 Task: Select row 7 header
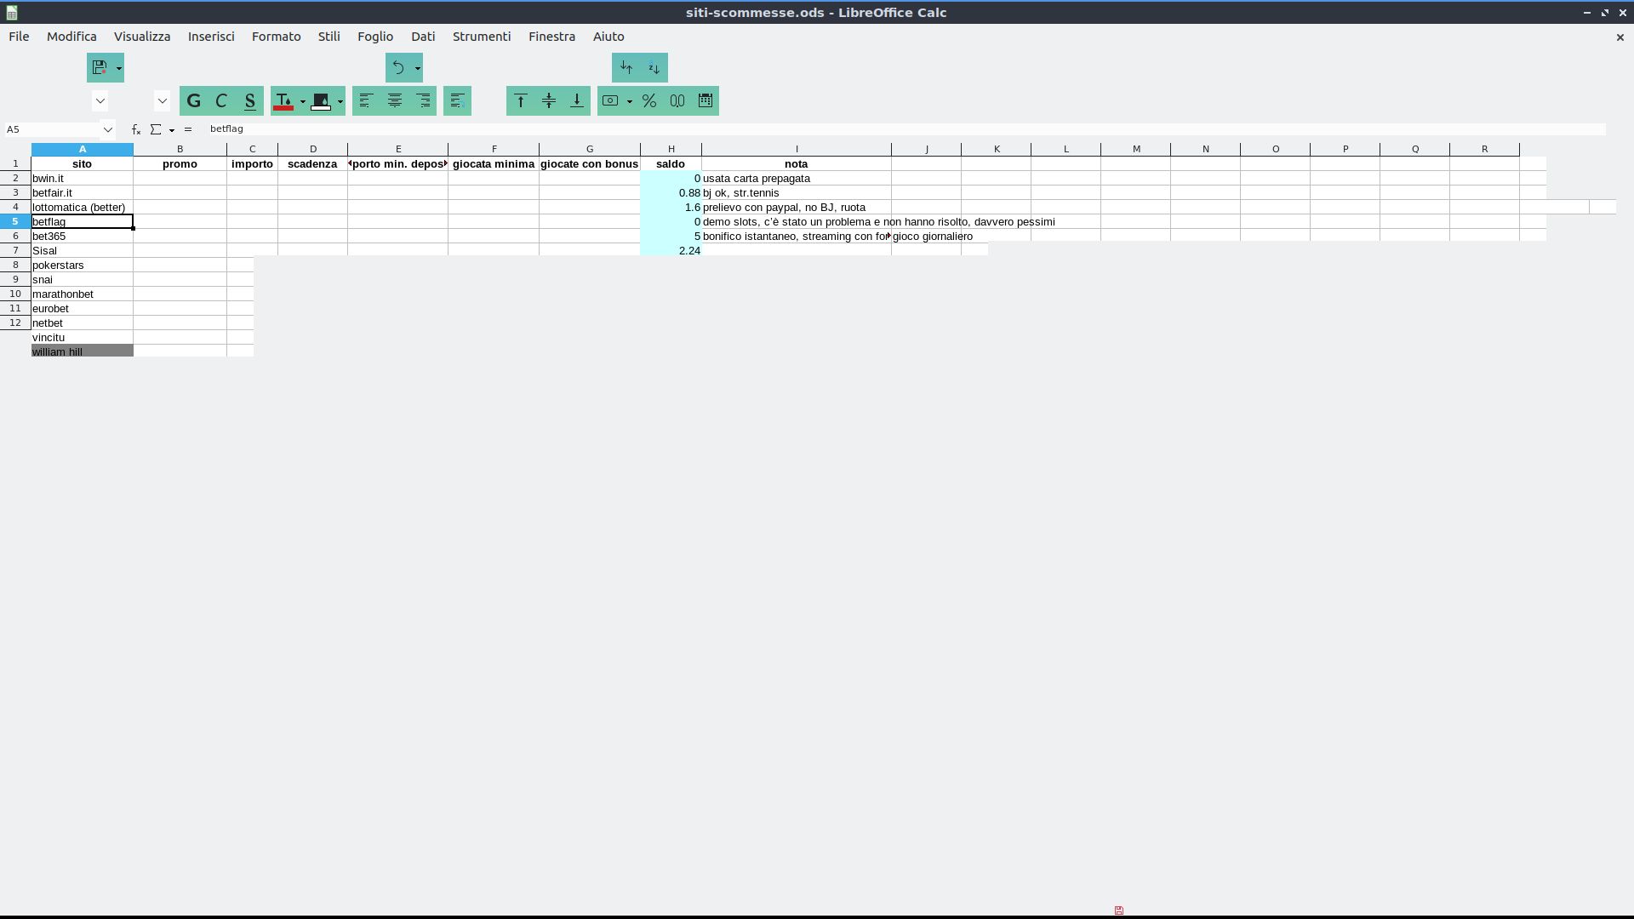pyautogui.click(x=15, y=250)
